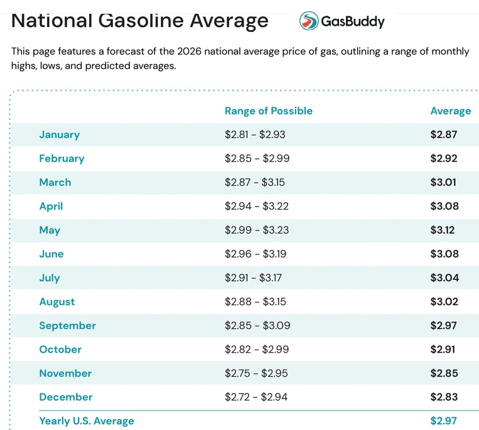Click the GasBuddy logo icon

pos(309,21)
